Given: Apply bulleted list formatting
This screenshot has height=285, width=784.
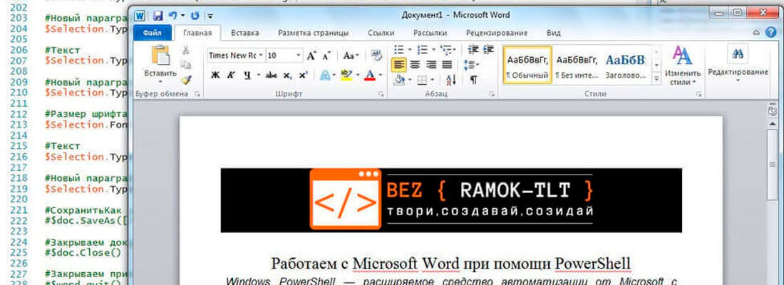Looking at the screenshot, I should pos(398,49).
